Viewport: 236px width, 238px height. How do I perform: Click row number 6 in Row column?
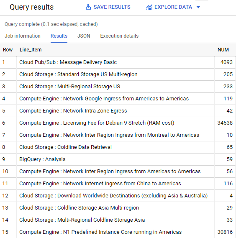[x=4, y=123]
